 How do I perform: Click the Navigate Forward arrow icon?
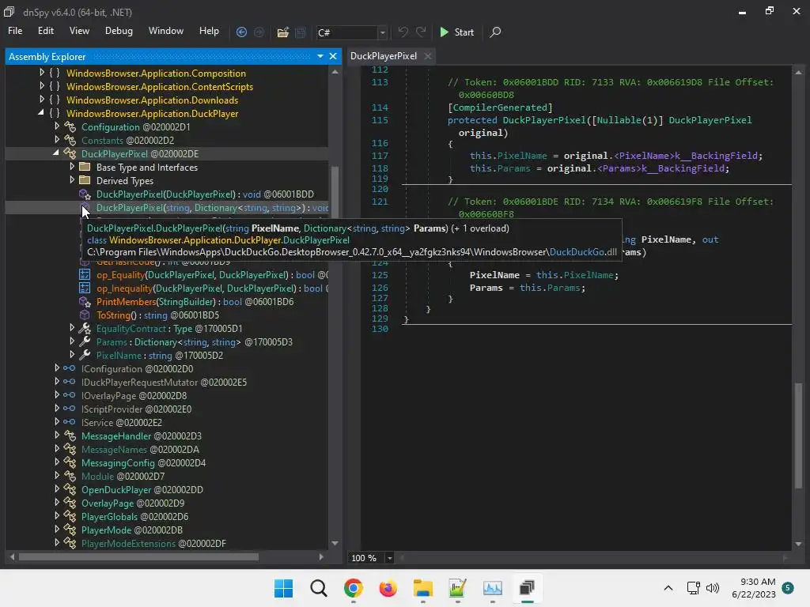click(x=259, y=32)
